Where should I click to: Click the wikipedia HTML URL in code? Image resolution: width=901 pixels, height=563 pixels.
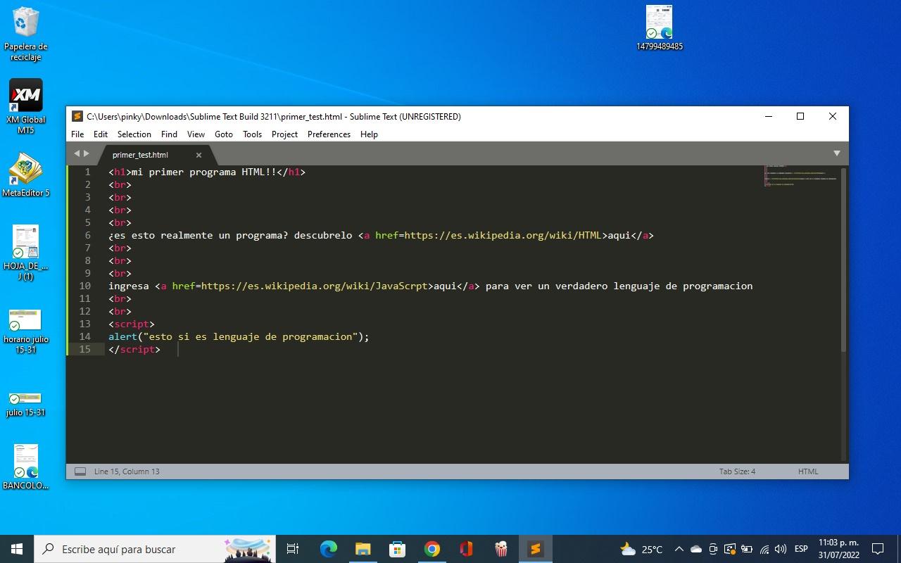[503, 235]
